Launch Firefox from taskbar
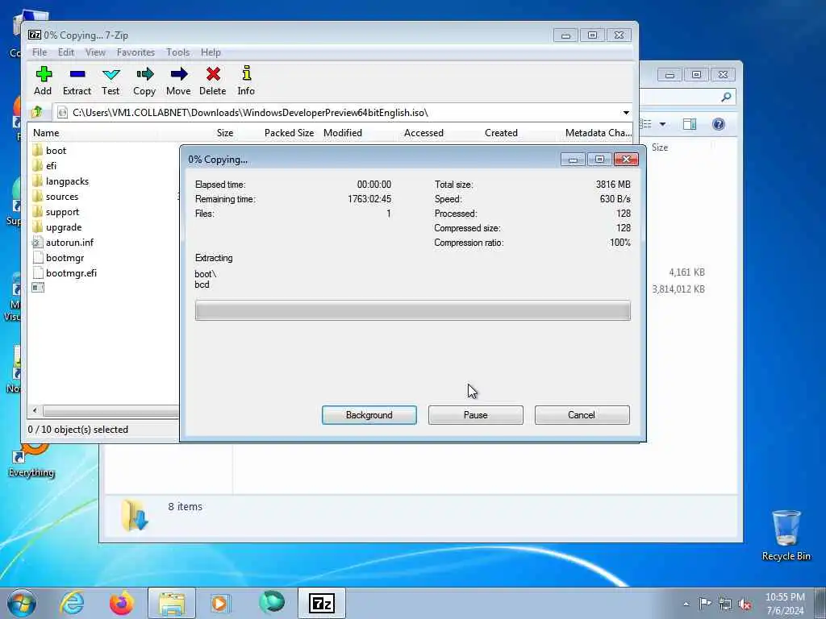This screenshot has height=619, width=826. coord(121,603)
